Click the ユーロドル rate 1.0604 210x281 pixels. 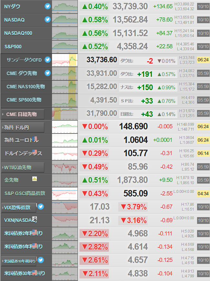tap(136, 140)
